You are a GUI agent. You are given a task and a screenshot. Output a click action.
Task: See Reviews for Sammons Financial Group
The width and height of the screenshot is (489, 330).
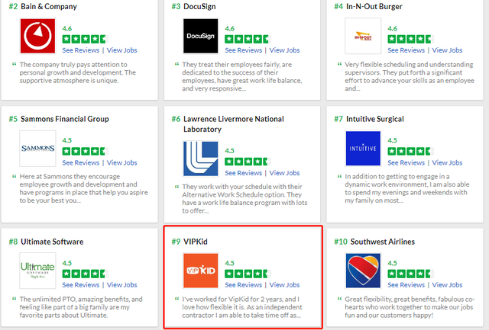pyautogui.click(x=80, y=162)
